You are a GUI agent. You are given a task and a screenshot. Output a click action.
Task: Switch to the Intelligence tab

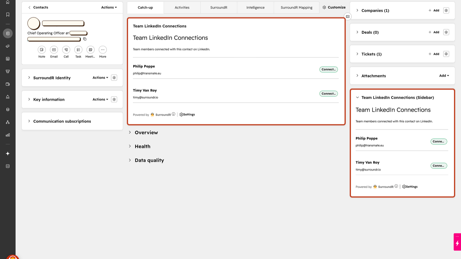(x=256, y=8)
